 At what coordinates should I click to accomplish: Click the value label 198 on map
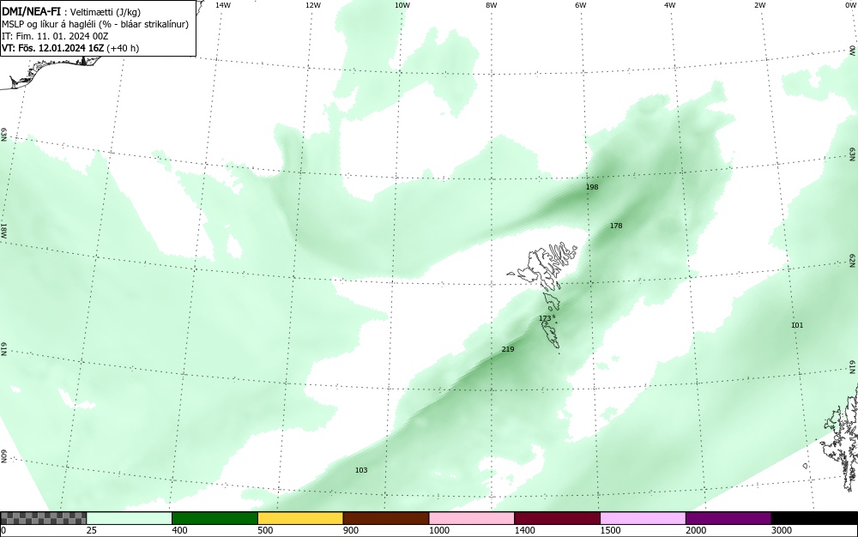click(x=592, y=187)
